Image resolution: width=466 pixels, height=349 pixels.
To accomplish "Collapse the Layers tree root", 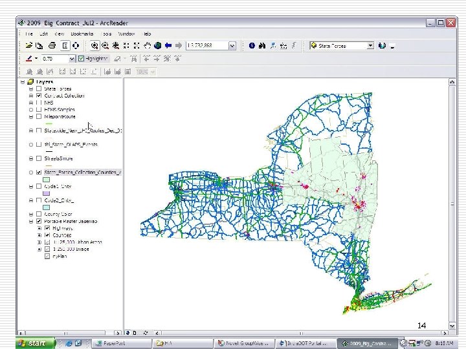I will 22,82.
